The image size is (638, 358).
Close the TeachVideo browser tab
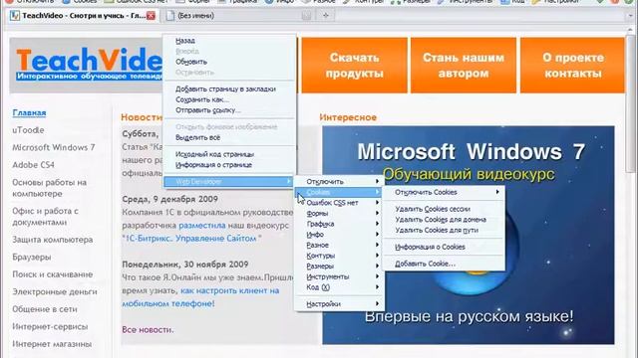[151, 16]
